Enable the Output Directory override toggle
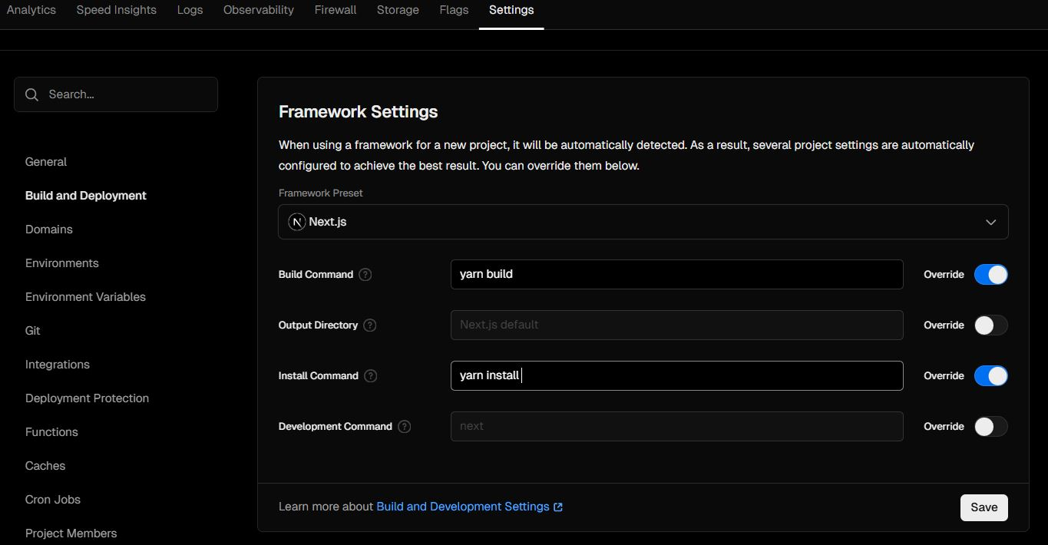Screen dimensions: 1048x545 tap(991, 325)
